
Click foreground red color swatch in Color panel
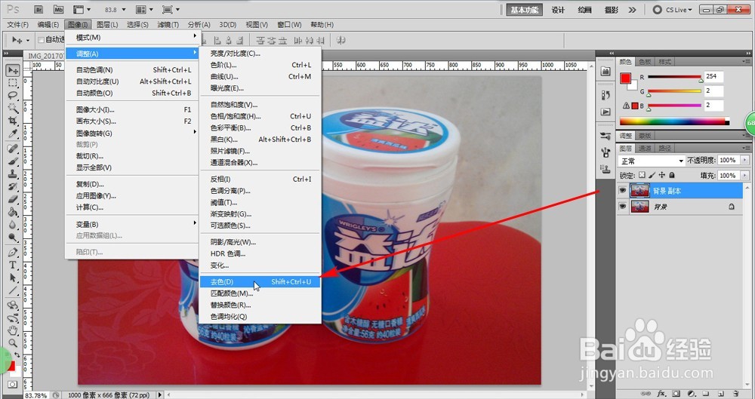pos(625,78)
